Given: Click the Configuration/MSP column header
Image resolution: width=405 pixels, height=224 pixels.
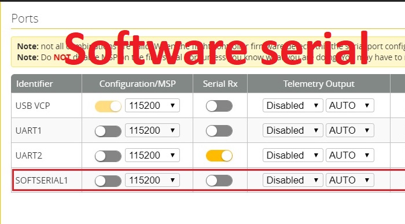Looking at the screenshot, I should [138, 84].
